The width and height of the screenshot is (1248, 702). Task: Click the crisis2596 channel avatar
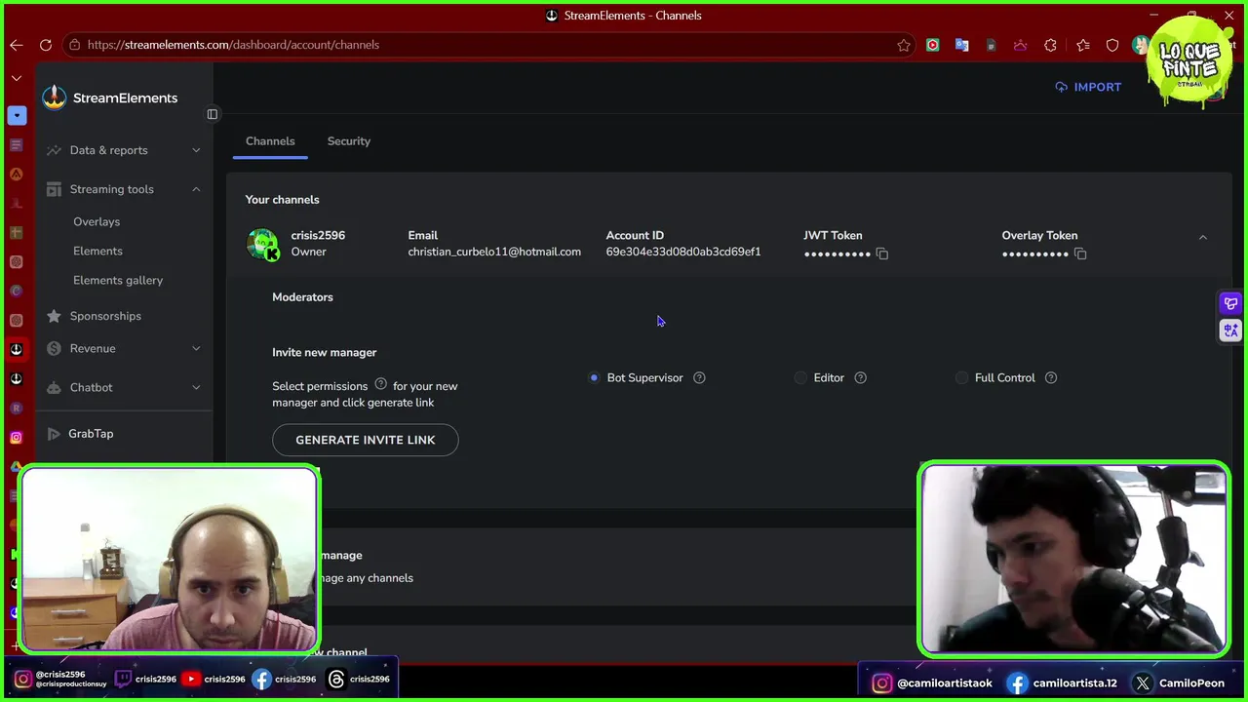click(263, 244)
